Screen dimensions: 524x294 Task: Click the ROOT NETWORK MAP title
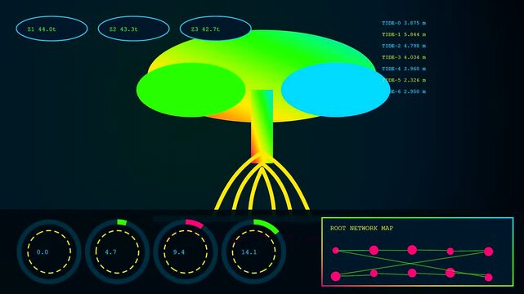point(361,229)
